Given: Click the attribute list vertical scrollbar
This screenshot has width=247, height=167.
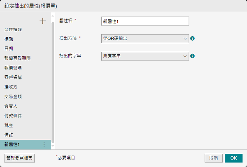Looking at the screenshot, I should click(x=53, y=82).
